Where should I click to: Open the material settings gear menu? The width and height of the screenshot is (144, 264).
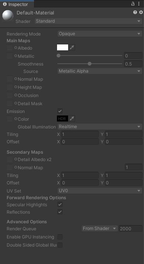pyautogui.click(x=141, y=12)
